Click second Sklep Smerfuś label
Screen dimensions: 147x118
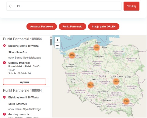click(18, 104)
